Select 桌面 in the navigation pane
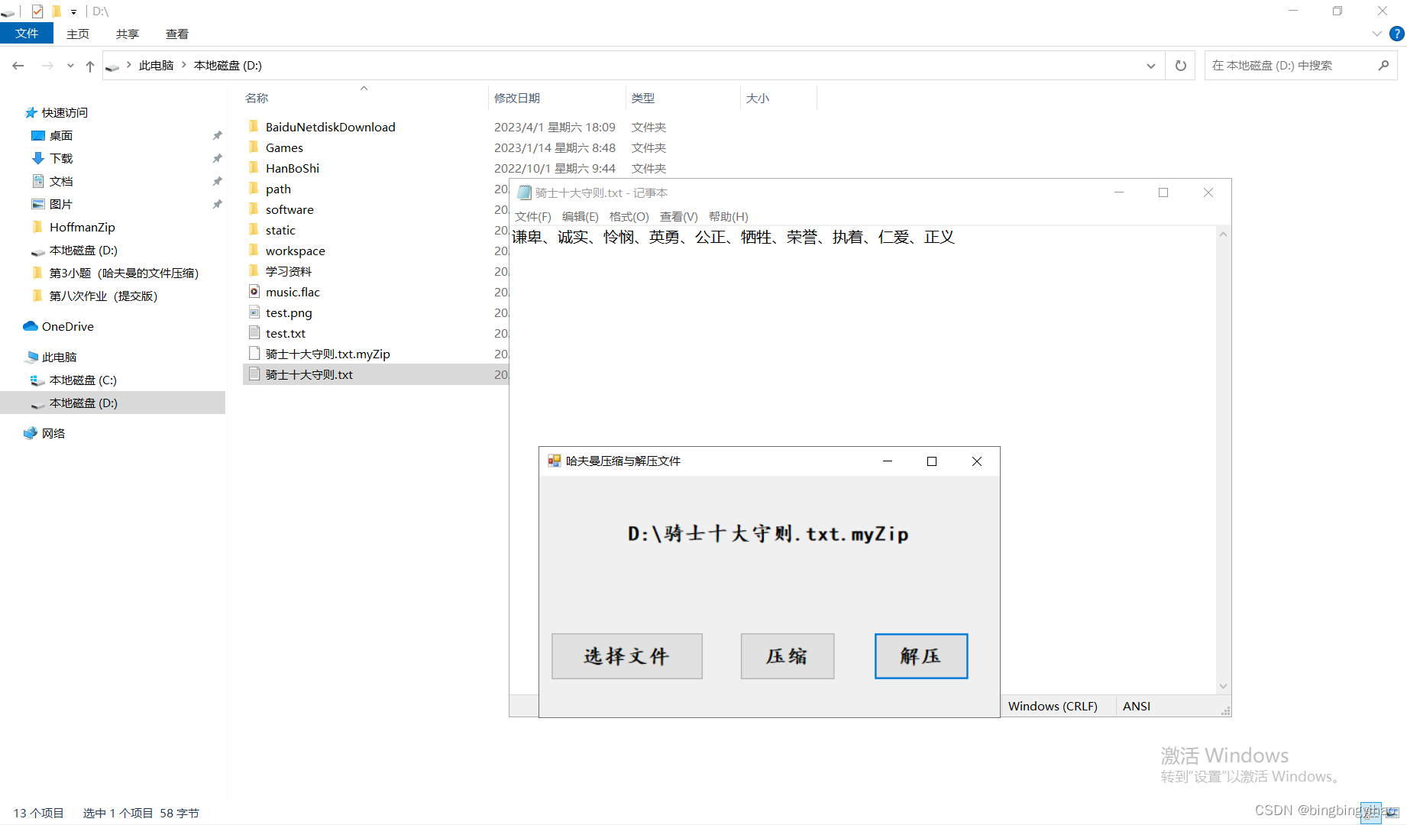Screen dimensions: 1407x825 [60, 135]
